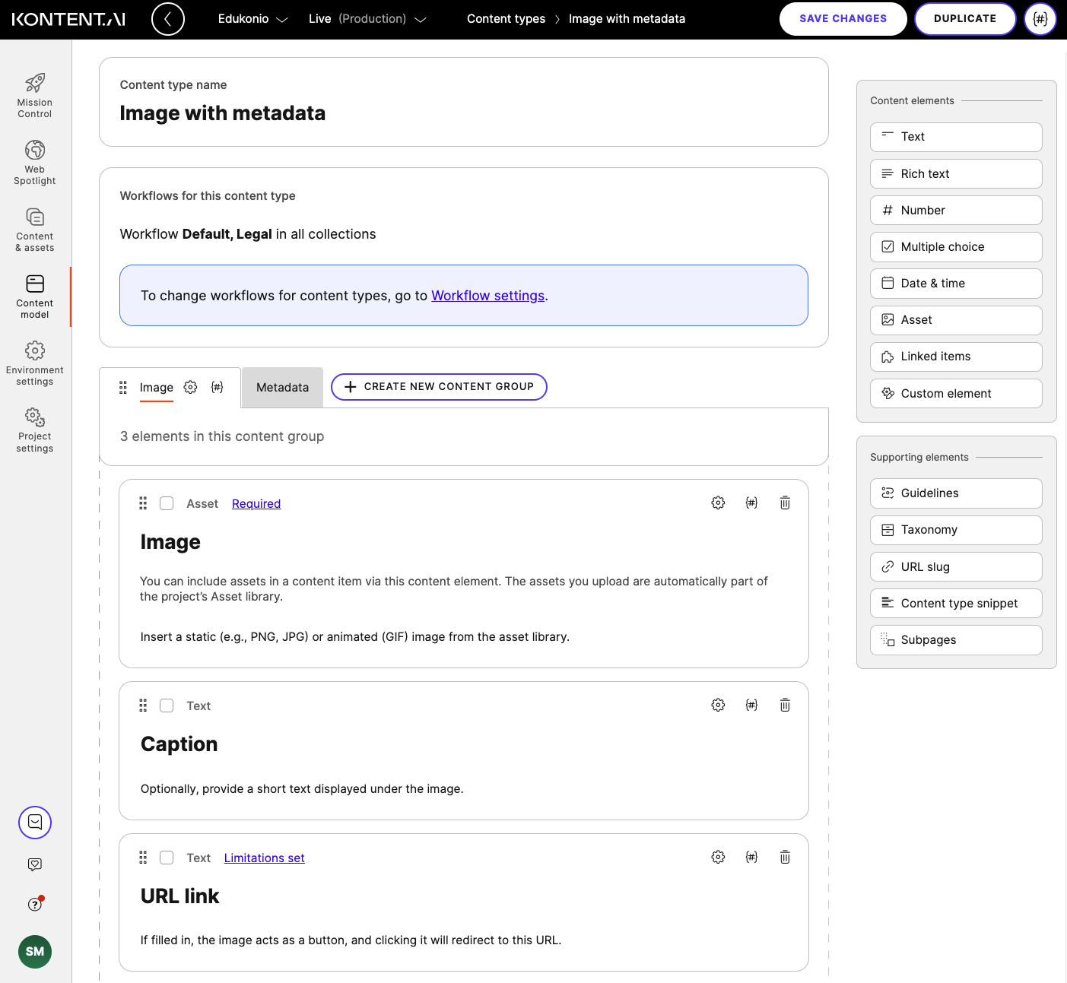Select the Image content group tab

[156, 387]
